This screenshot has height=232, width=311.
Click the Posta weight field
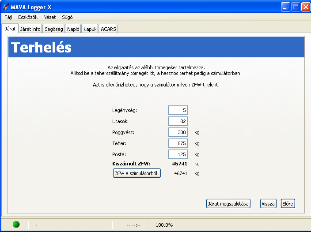click(x=178, y=154)
